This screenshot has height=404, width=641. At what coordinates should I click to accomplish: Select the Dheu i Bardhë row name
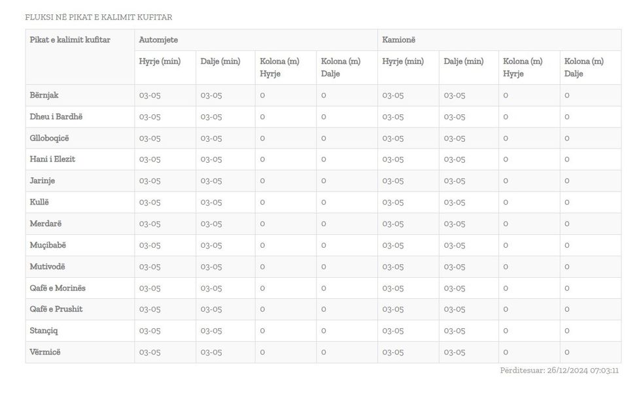(x=56, y=117)
